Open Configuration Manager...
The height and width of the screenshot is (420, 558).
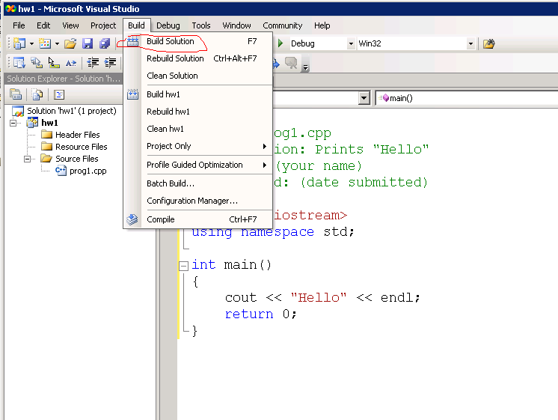coord(198,201)
